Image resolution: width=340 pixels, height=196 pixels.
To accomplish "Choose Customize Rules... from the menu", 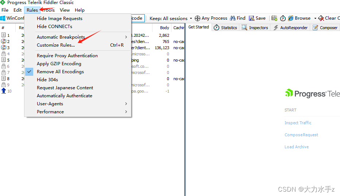I will [78, 45].
